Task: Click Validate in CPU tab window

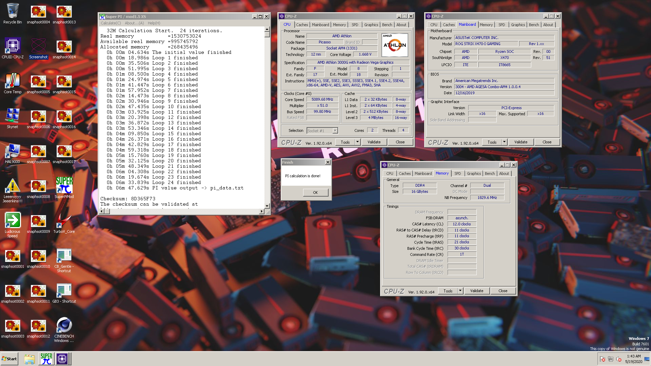Action: tap(374, 142)
